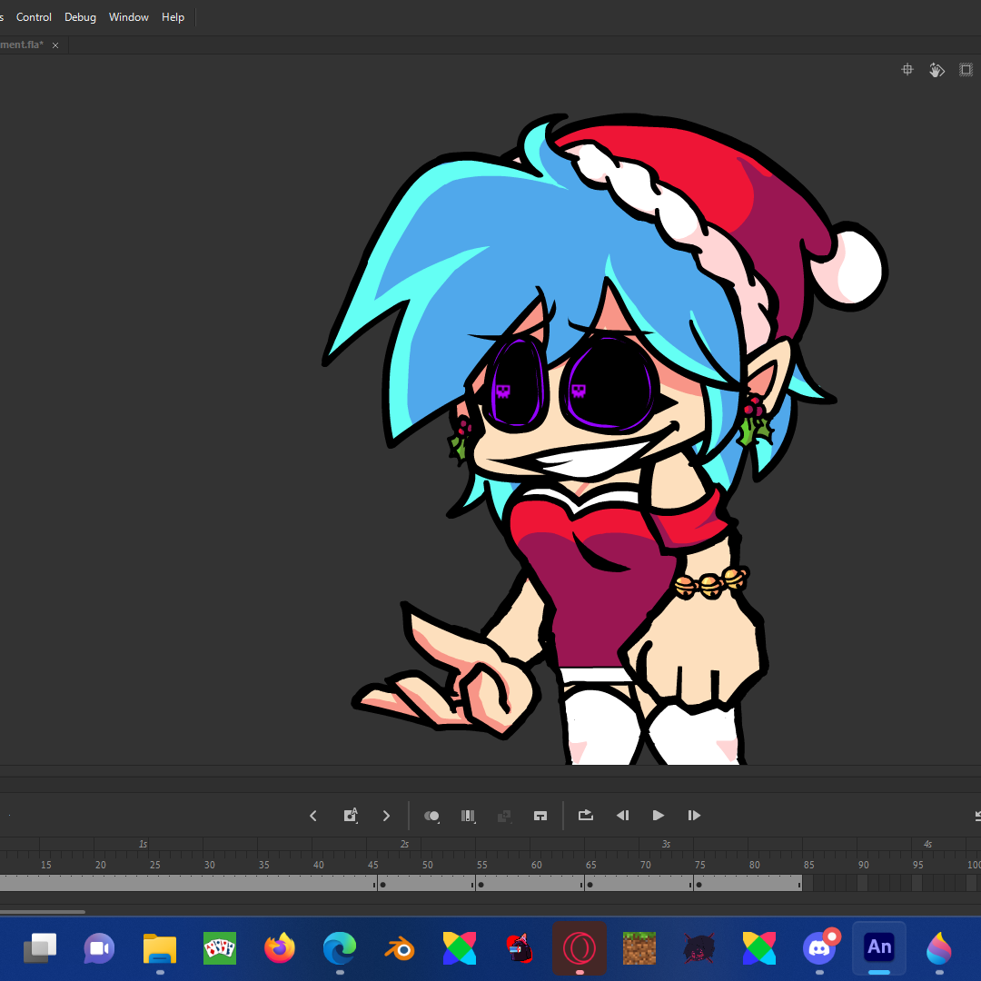The width and height of the screenshot is (981, 981).
Task: Open Opera GX from the taskbar
Action: [580, 948]
